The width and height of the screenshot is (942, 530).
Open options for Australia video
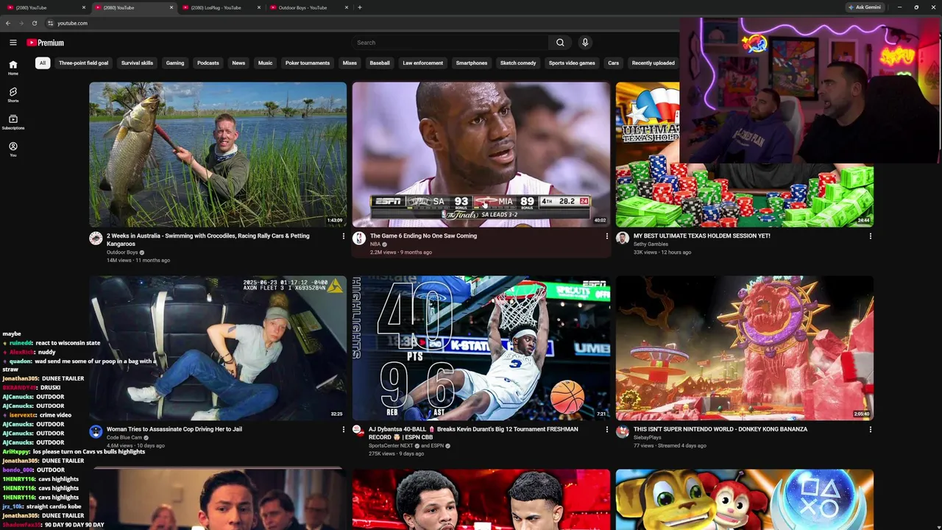(343, 236)
